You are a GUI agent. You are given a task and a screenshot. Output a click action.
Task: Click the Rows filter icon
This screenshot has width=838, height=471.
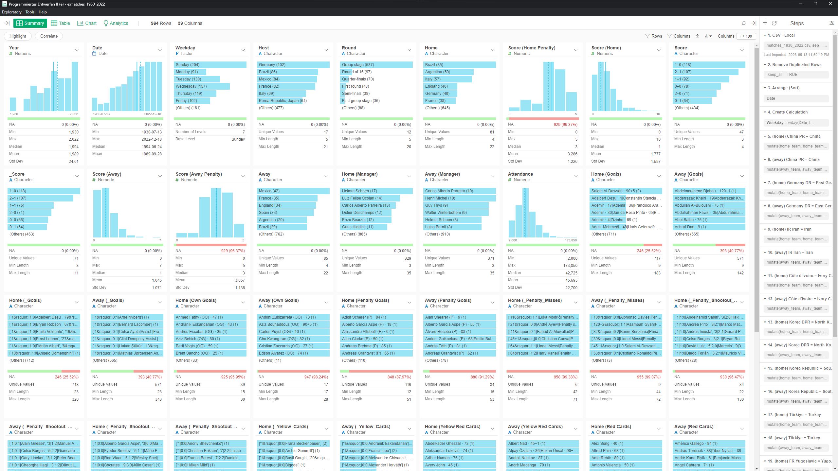tap(647, 36)
